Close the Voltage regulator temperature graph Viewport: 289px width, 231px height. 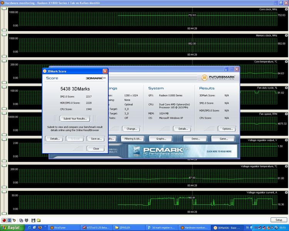coord(286,166)
